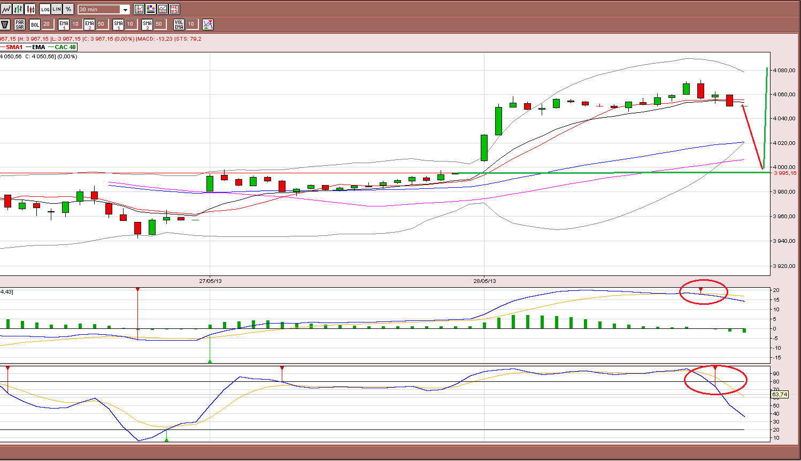Click the EMA 2 period input field

tap(102, 24)
